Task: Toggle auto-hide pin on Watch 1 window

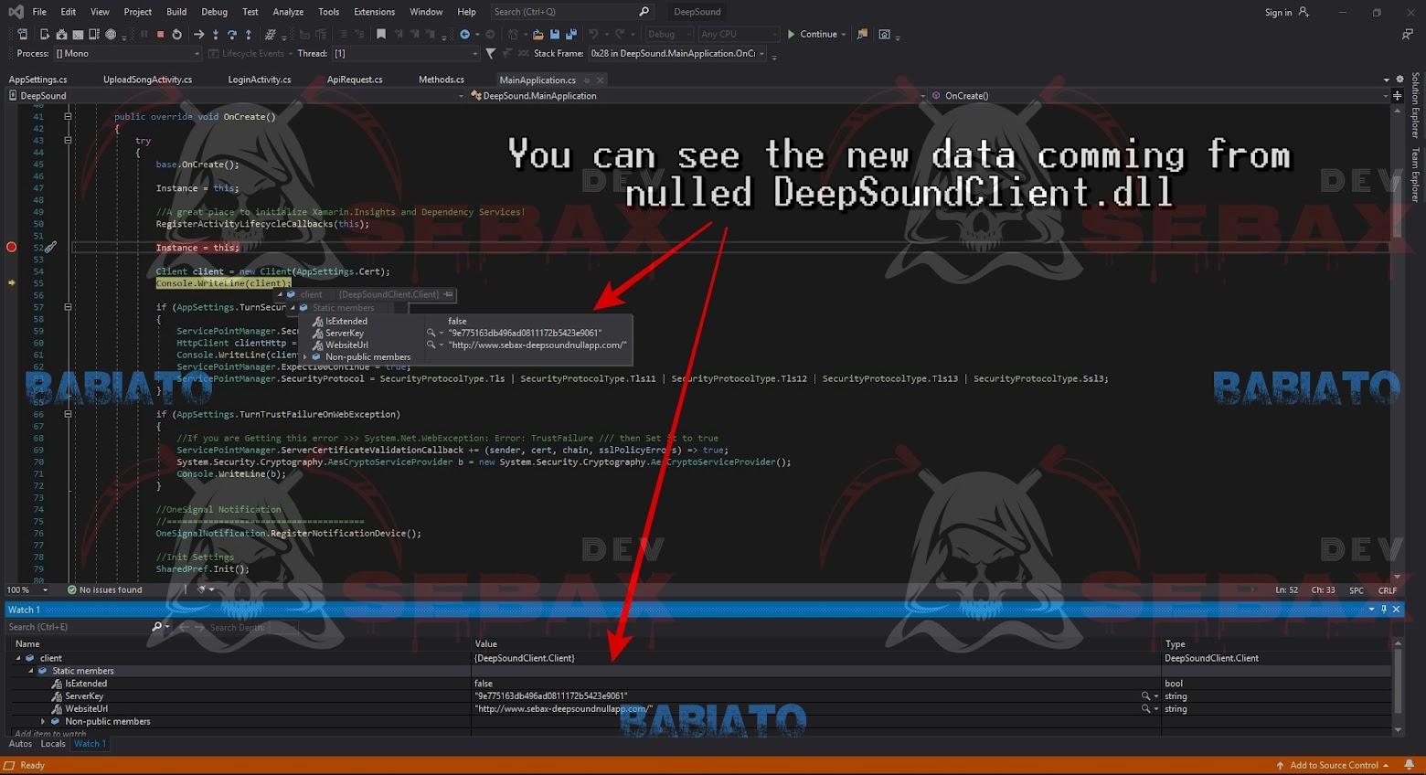Action: point(1384,609)
